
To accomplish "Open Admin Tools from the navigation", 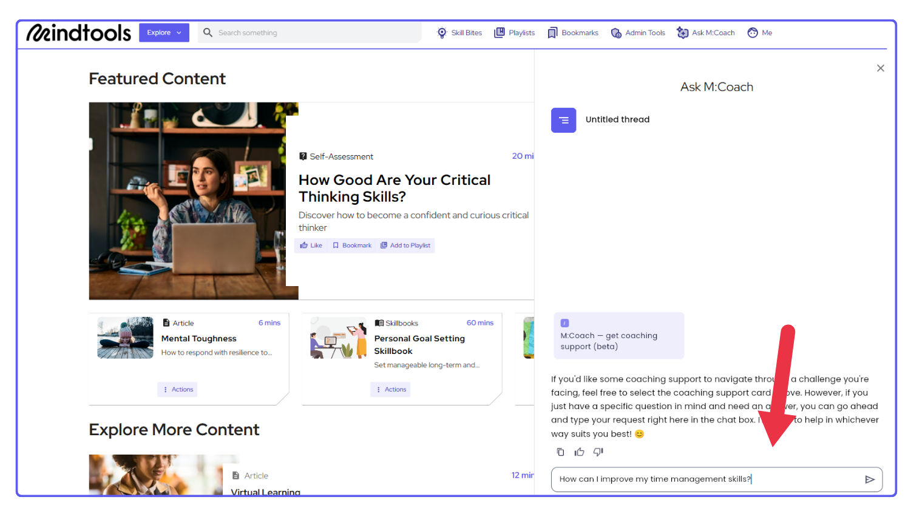I will click(638, 33).
